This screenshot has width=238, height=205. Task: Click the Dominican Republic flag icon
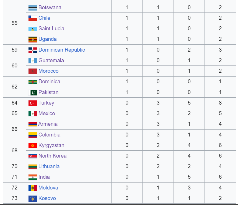click(33, 50)
